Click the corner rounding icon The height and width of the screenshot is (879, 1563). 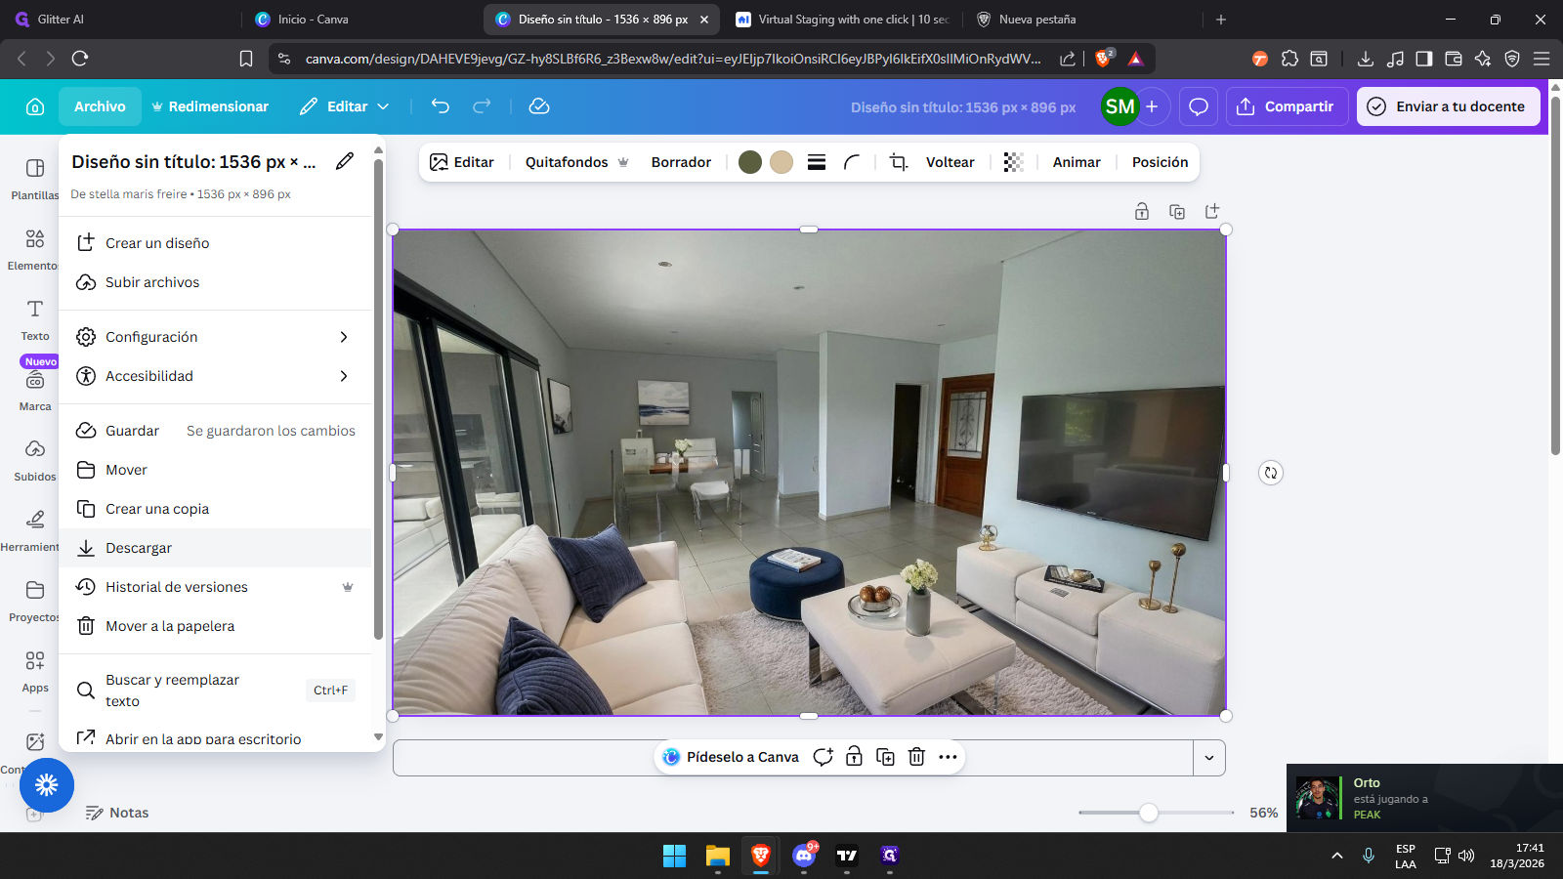coord(852,162)
